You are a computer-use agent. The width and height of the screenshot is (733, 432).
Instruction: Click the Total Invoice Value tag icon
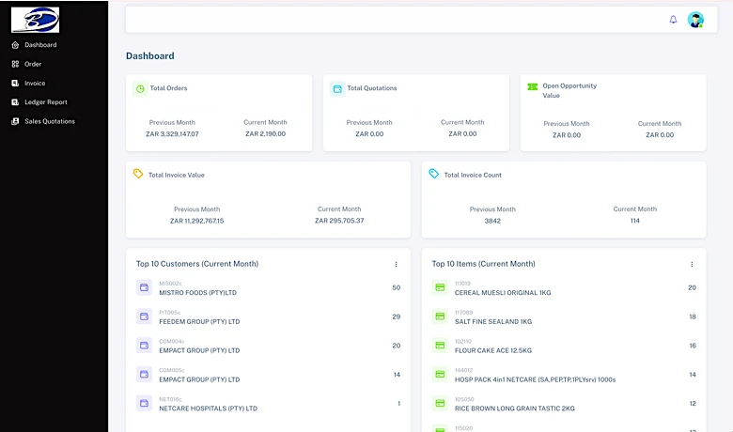(138, 174)
